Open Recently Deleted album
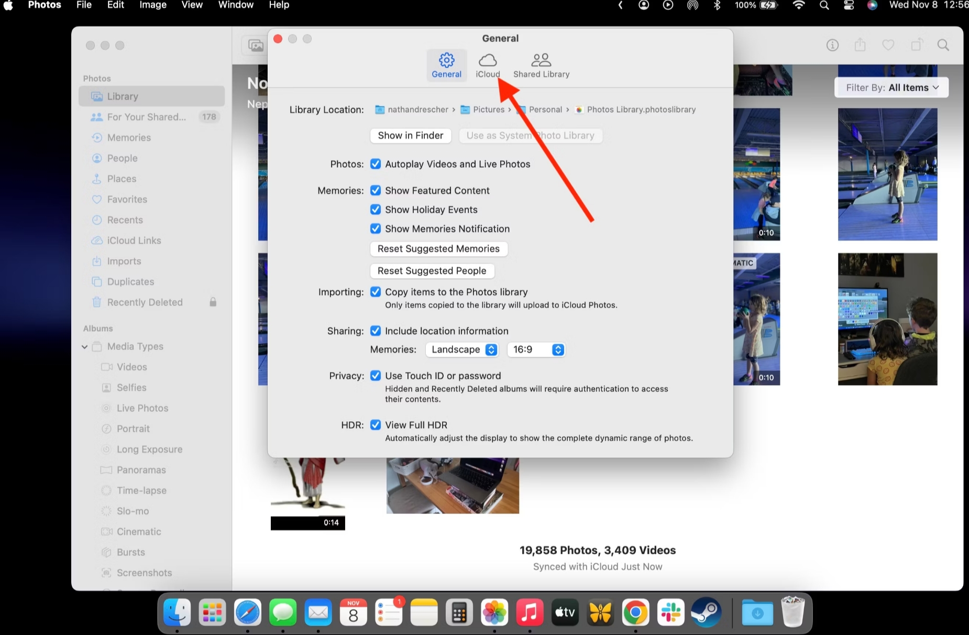Screen dimensions: 969x635 click(x=151, y=302)
